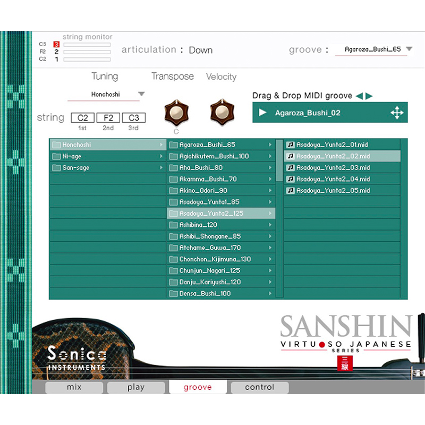Open the Akino_Odori_90 groove folder
The width and height of the screenshot is (425, 425).
tap(221, 191)
